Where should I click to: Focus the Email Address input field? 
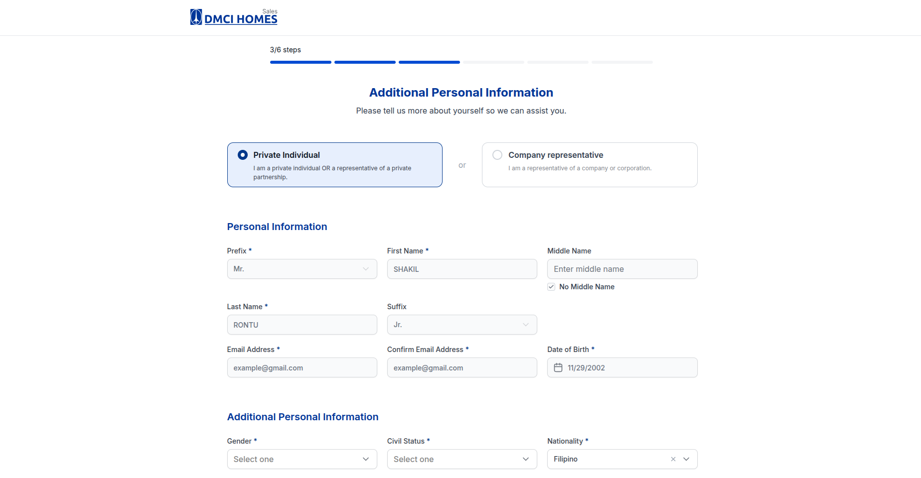pyautogui.click(x=302, y=367)
